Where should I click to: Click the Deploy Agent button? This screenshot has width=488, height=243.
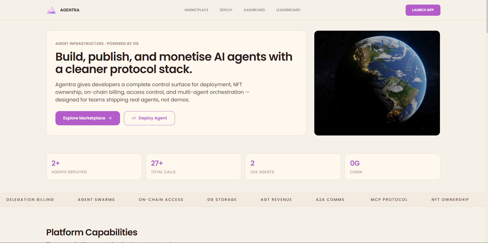149,118
